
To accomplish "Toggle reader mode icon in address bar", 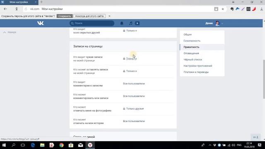I will pos(216,9).
